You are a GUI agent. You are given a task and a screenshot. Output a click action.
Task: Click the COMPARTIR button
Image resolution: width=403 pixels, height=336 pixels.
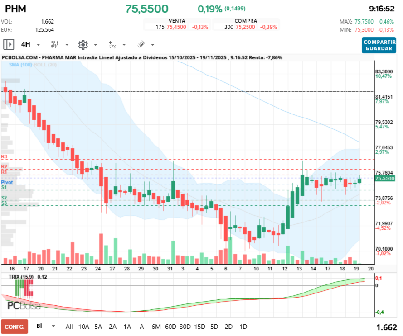379,42
